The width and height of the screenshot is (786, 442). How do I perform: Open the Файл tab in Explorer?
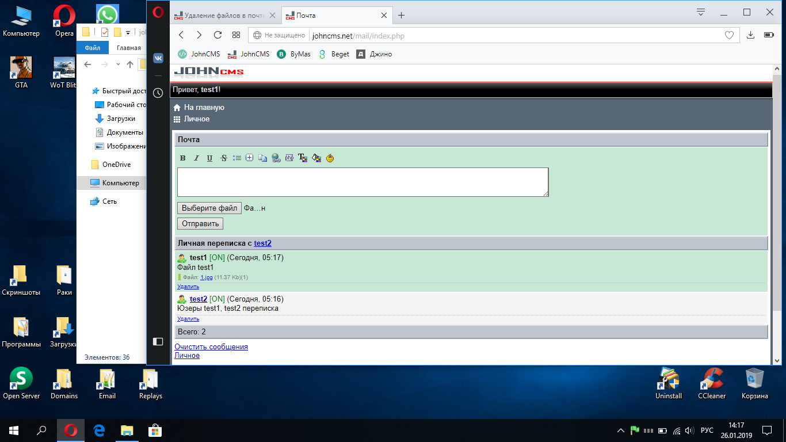92,48
